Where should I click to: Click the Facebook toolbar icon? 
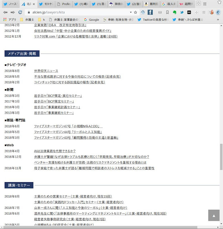[150, 12]
